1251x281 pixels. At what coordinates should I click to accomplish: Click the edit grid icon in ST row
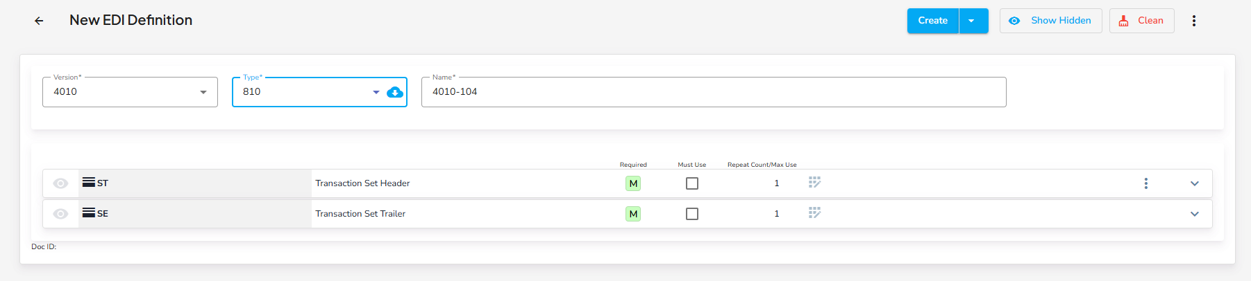coord(814,183)
